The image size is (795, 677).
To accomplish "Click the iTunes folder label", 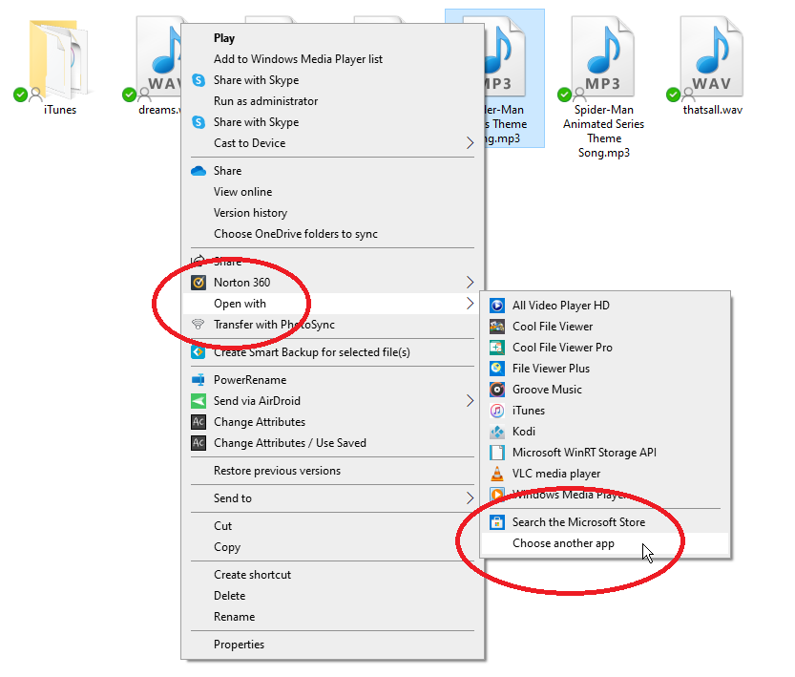I will click(60, 110).
